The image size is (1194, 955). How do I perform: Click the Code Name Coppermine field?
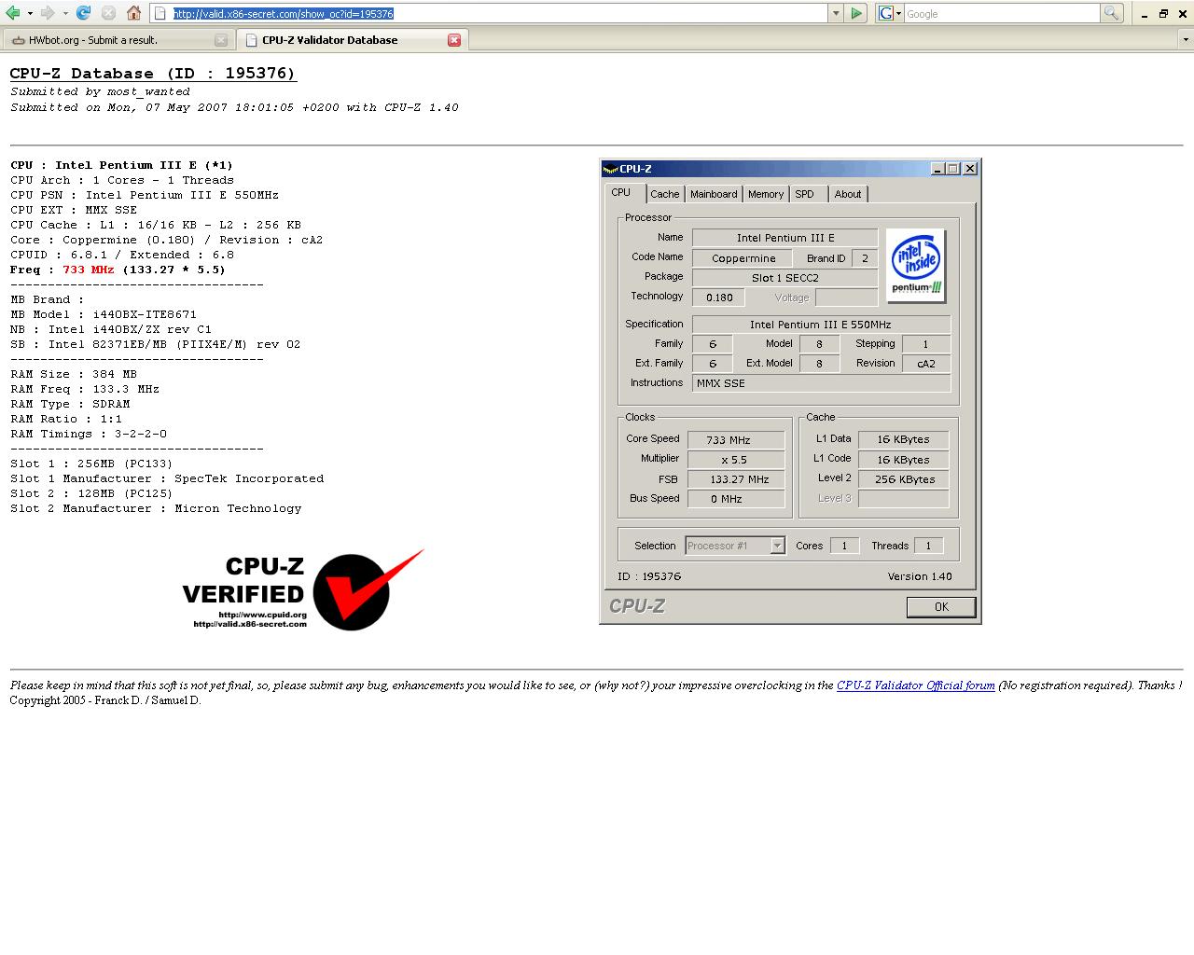pyautogui.click(x=743, y=258)
